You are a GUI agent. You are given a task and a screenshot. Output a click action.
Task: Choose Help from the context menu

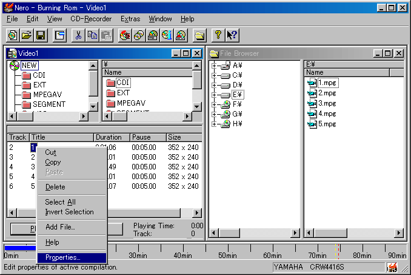[x=72, y=242]
